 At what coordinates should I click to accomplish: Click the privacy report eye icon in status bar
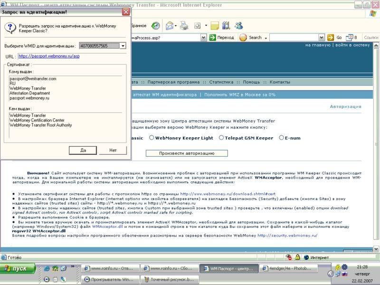(289, 257)
